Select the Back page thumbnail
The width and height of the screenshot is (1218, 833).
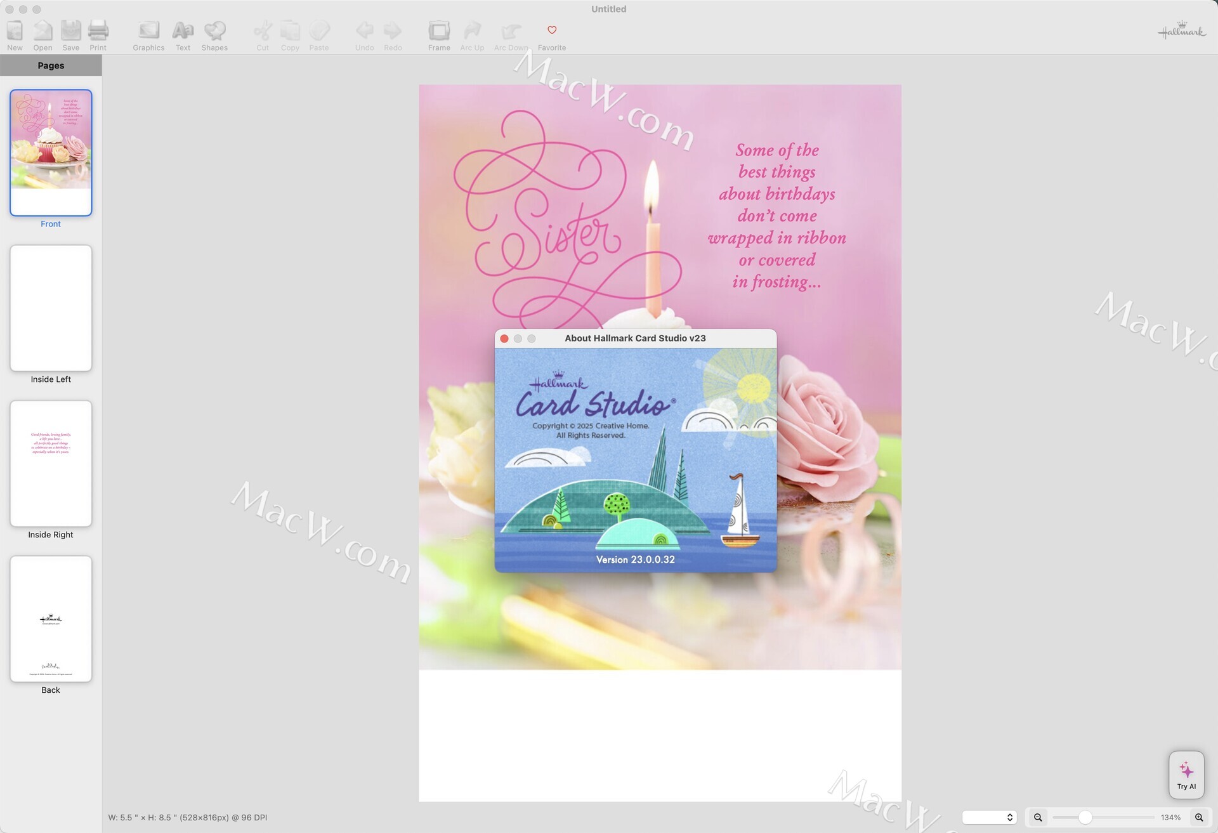(51, 619)
